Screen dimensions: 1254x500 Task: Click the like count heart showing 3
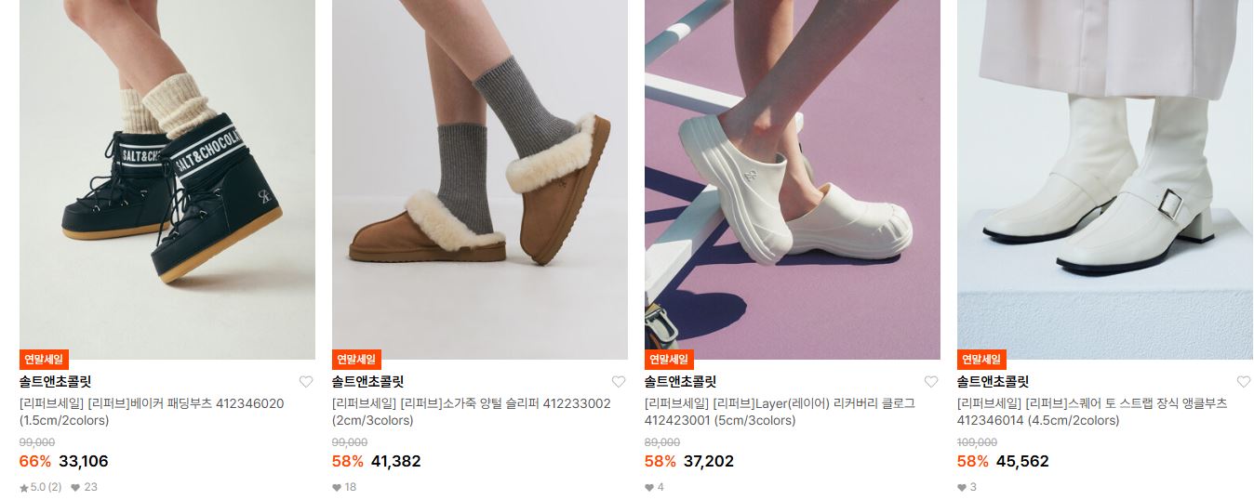point(962,487)
